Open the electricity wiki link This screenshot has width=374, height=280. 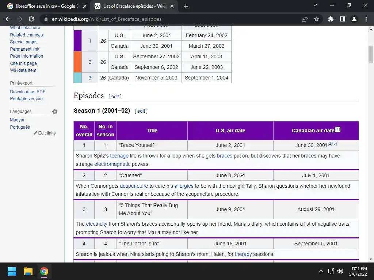point(96,224)
